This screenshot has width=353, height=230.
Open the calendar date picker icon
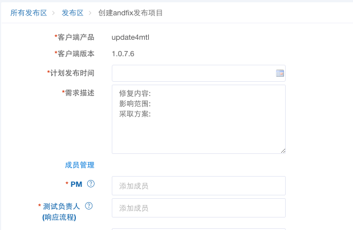[x=280, y=73]
